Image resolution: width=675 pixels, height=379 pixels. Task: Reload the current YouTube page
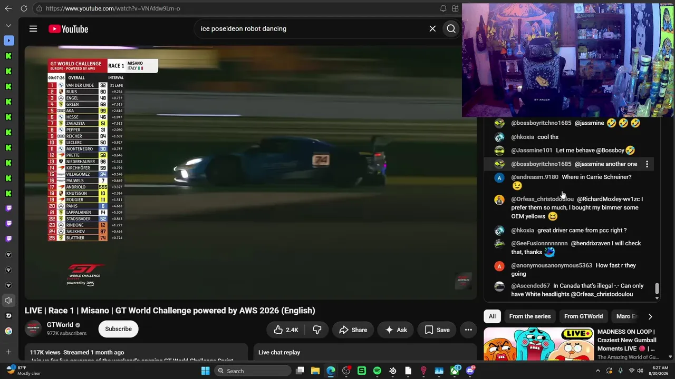click(x=24, y=8)
